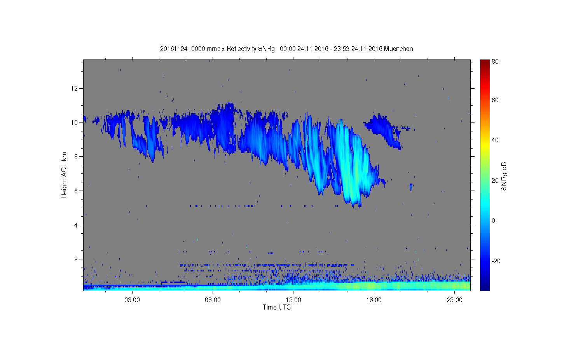Select the 13:00 time tick label
583x350 pixels.
[293, 300]
